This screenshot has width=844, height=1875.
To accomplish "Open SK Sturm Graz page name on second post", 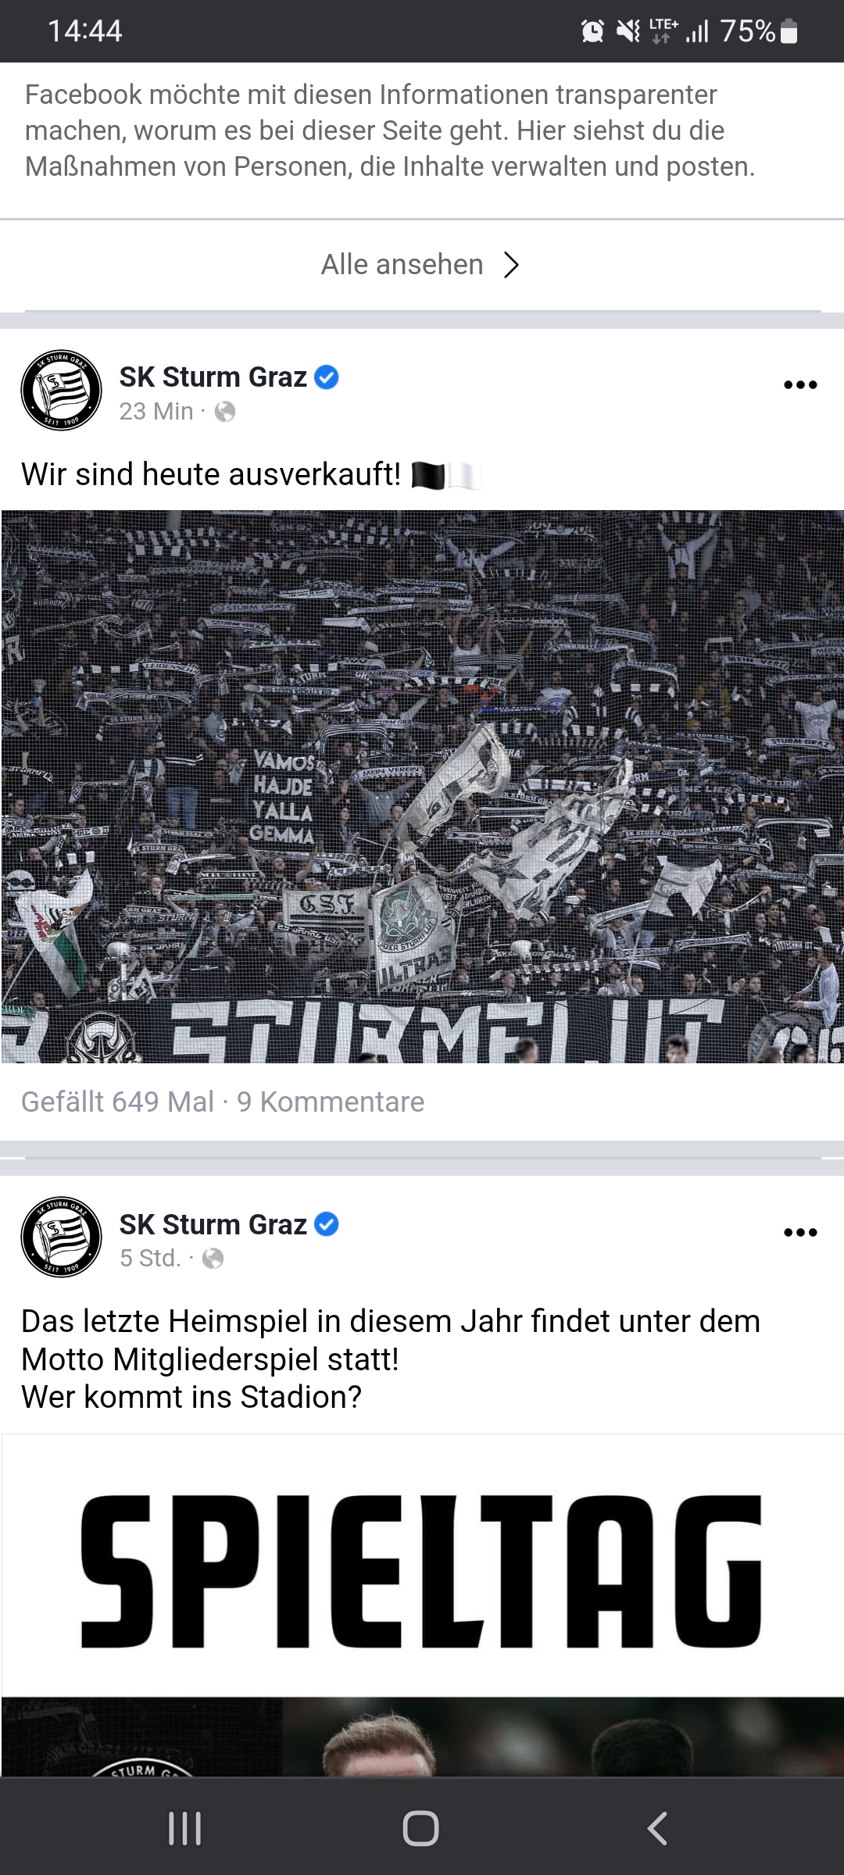I will pyautogui.click(x=213, y=1224).
